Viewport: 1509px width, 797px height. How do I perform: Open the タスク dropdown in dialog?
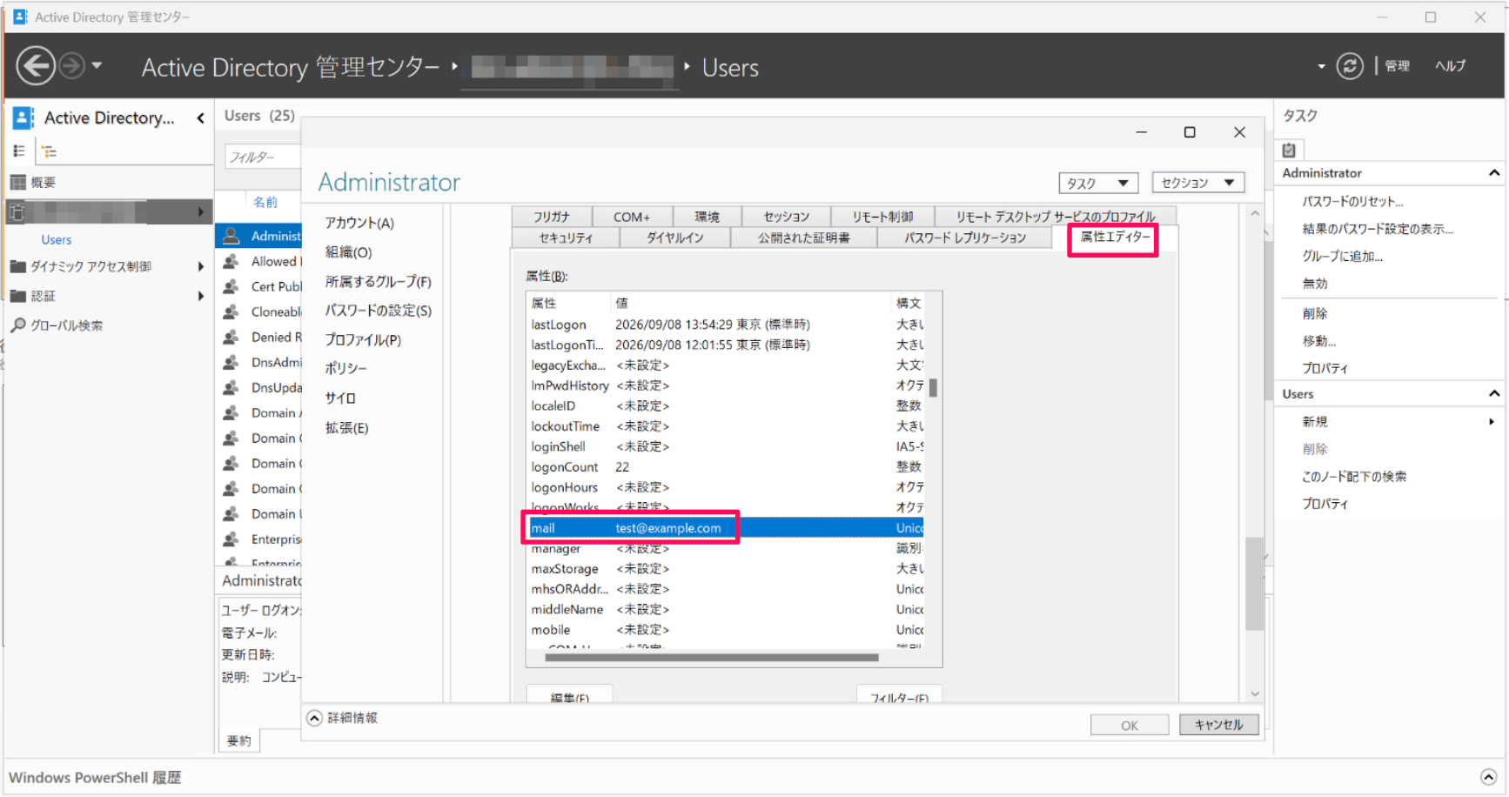point(1098,183)
